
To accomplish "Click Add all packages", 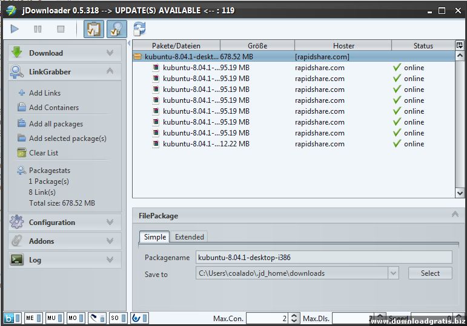I will [56, 124].
